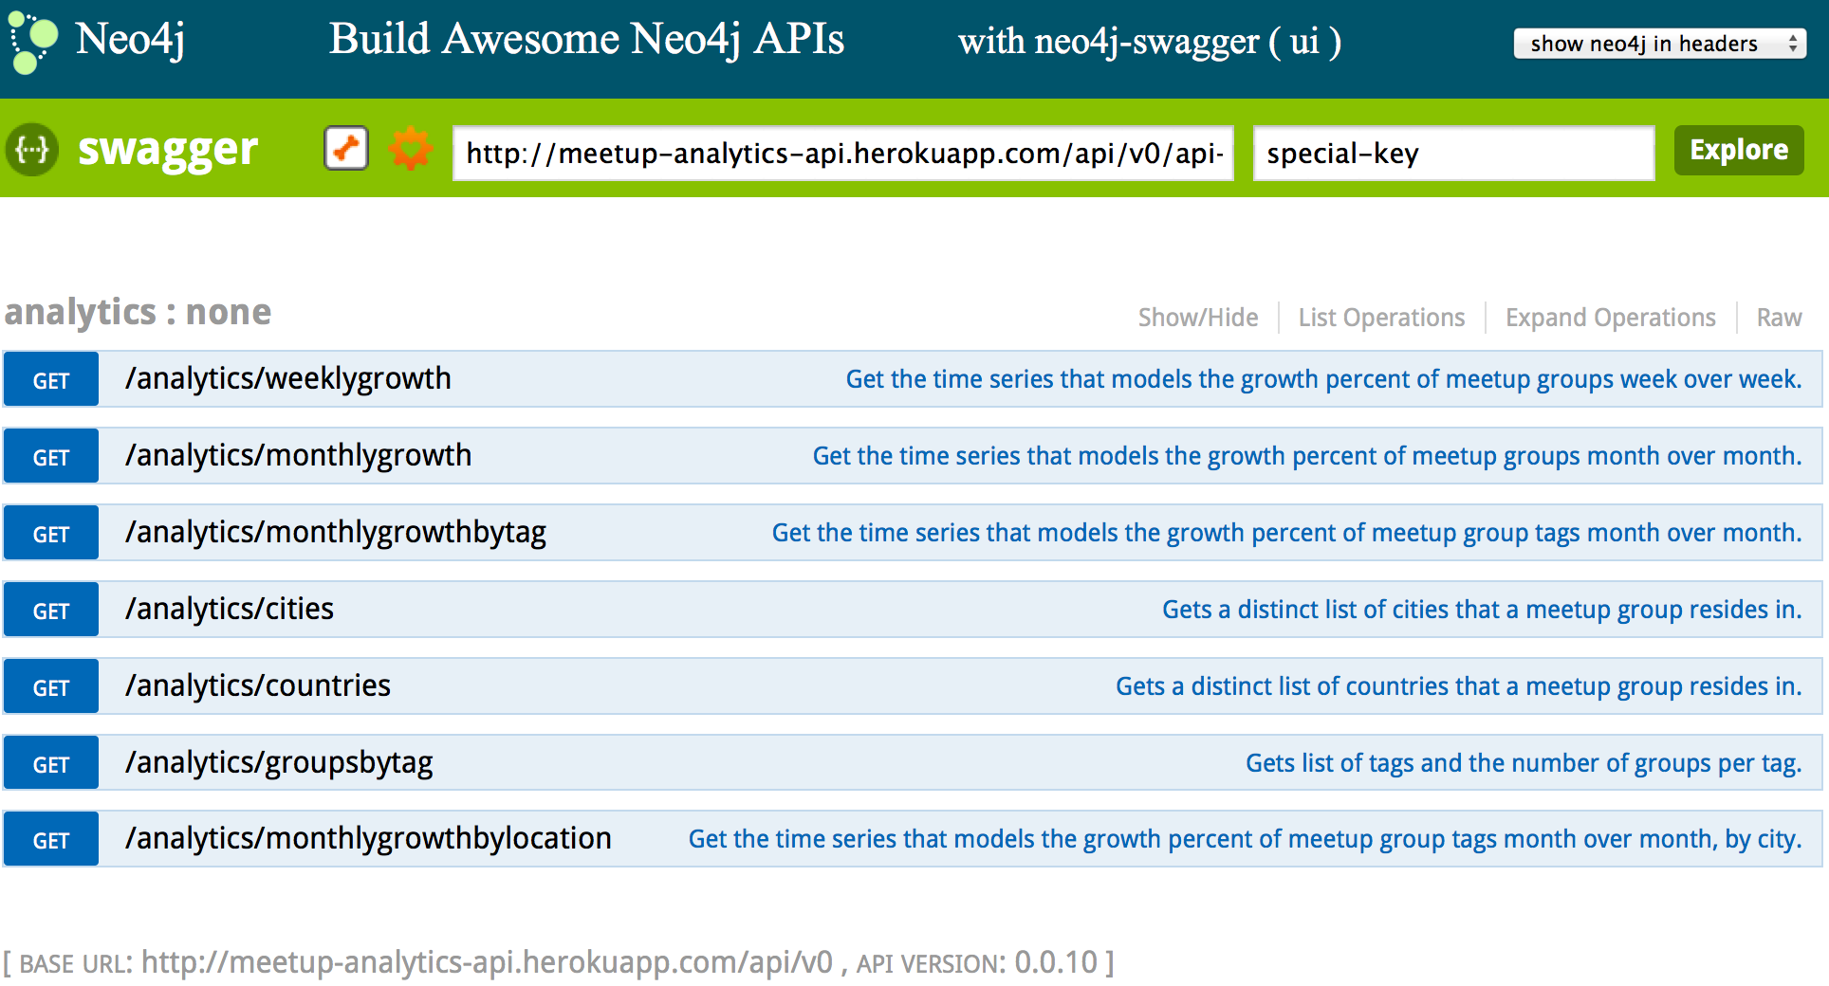Click the Explore button
1829x986 pixels.
click(1739, 150)
